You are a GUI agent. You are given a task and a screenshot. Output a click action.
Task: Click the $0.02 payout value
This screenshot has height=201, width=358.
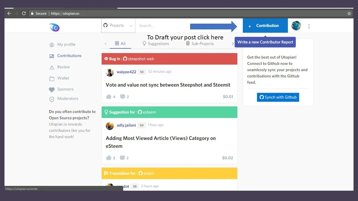pyautogui.click(x=228, y=158)
